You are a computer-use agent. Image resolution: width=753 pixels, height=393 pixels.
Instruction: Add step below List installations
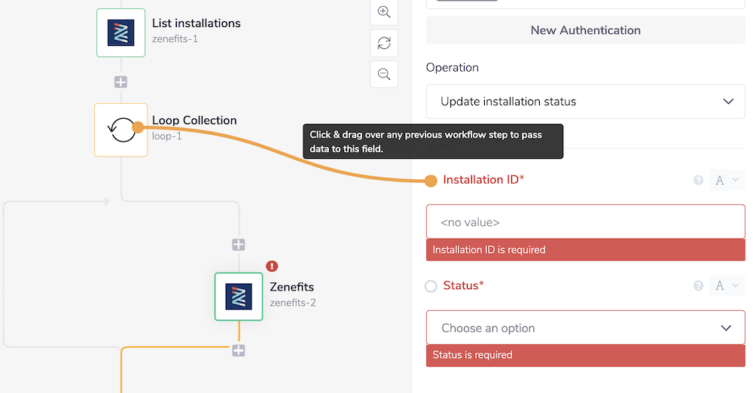120,82
